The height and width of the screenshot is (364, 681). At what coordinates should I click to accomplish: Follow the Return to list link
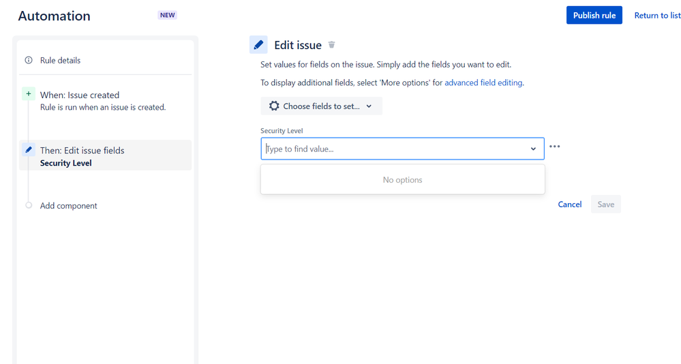click(657, 15)
